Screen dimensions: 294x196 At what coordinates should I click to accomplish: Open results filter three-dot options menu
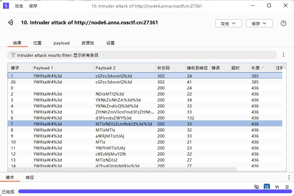pyautogui.click(x=283, y=55)
